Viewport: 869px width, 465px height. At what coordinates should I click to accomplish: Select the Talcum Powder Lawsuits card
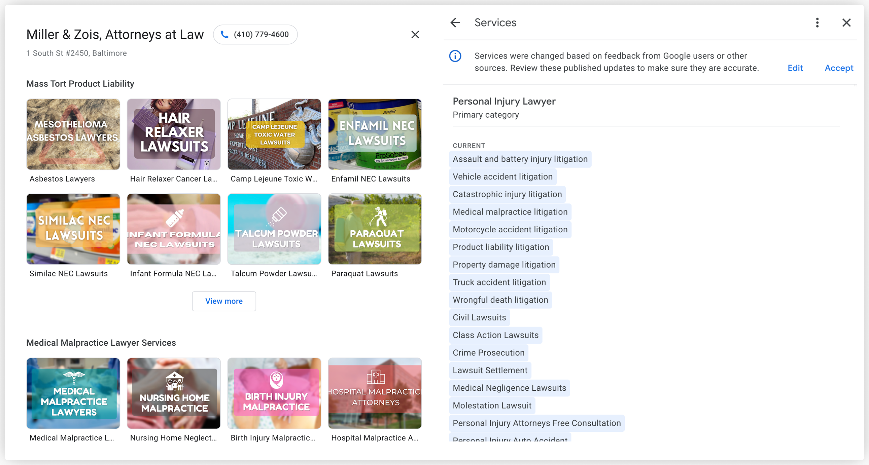[x=274, y=229]
